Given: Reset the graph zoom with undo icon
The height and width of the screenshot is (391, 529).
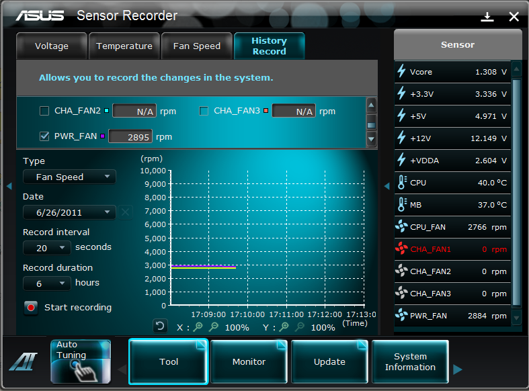Looking at the screenshot, I should coord(160,327).
